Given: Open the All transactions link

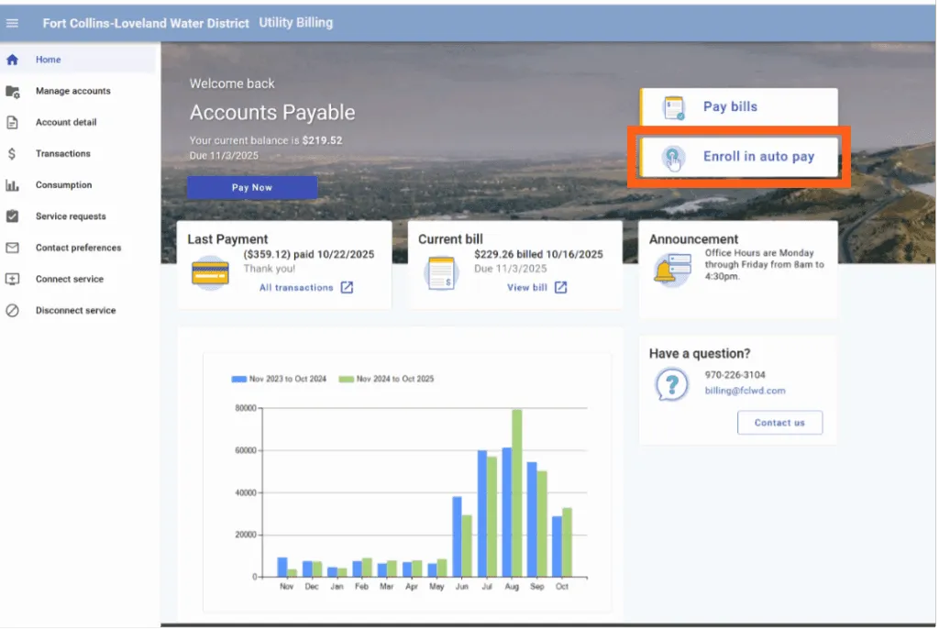Looking at the screenshot, I should [x=296, y=288].
